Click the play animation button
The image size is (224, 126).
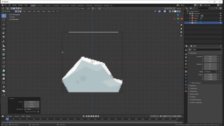click(93, 116)
